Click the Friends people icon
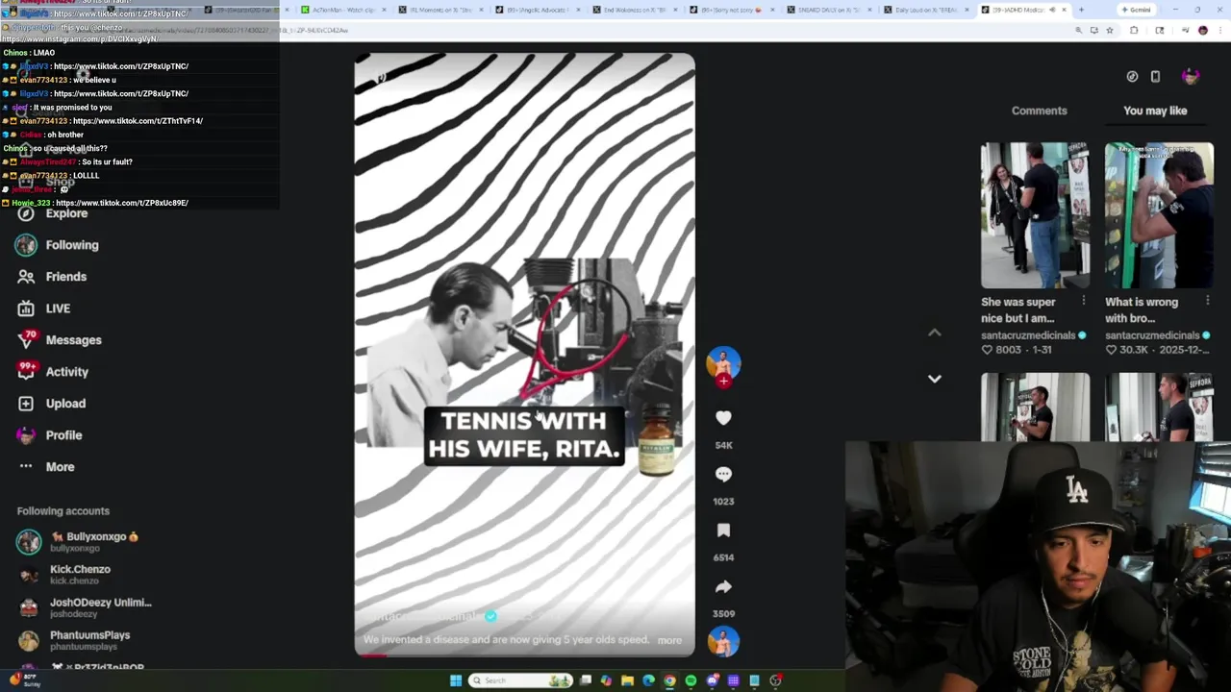The width and height of the screenshot is (1231, 692). pyautogui.click(x=26, y=277)
